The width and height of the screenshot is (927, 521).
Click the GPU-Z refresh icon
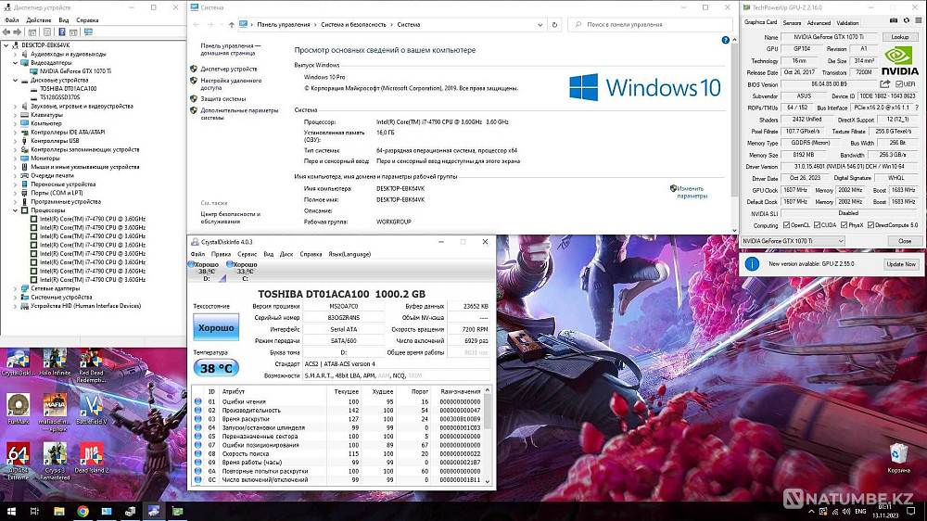(907, 20)
